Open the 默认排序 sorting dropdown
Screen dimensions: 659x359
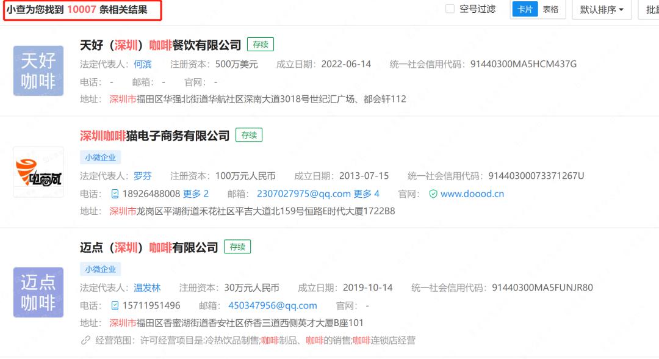pos(601,10)
